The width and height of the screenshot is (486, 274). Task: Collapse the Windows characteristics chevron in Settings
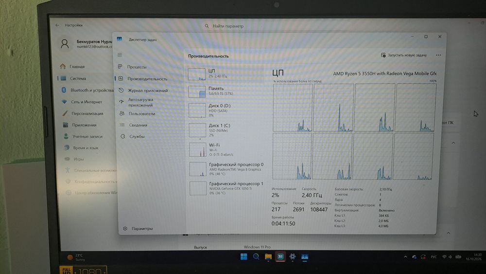[449, 233]
